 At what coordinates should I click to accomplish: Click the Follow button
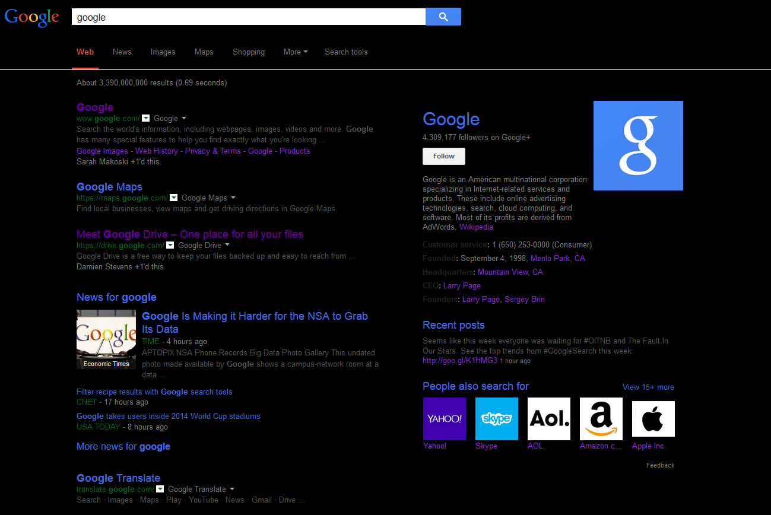coord(444,156)
